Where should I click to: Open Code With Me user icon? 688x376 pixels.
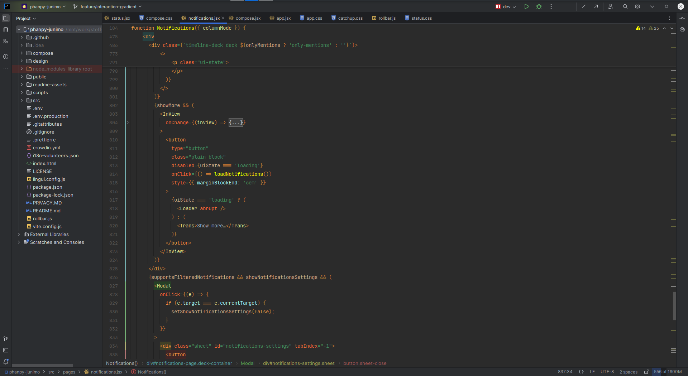point(611,6)
